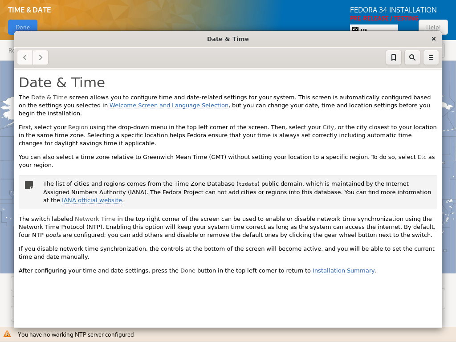The image size is (456, 342).
Task: Follow the Installation Summary link
Action: 343,270
